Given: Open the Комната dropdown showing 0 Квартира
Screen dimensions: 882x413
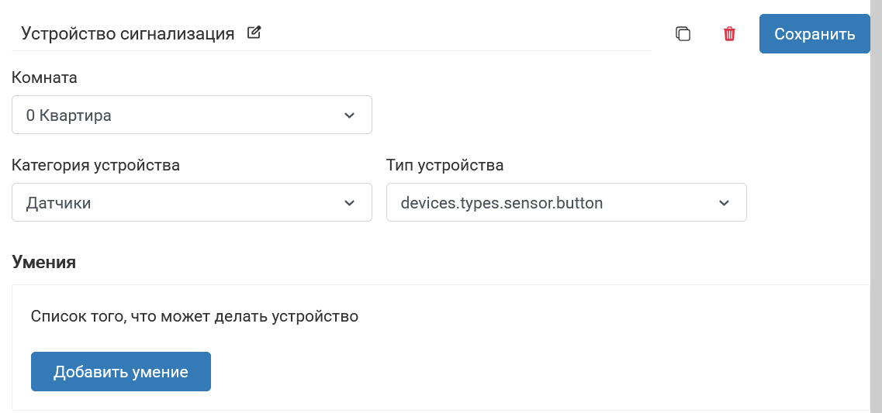Looking at the screenshot, I should 192,115.
